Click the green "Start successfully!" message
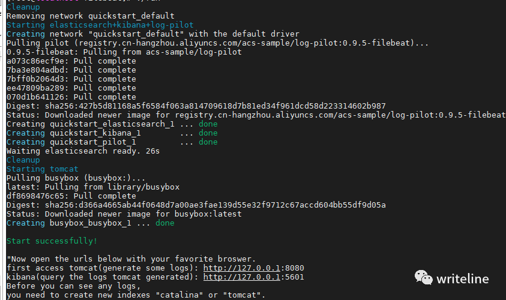 pos(52,241)
